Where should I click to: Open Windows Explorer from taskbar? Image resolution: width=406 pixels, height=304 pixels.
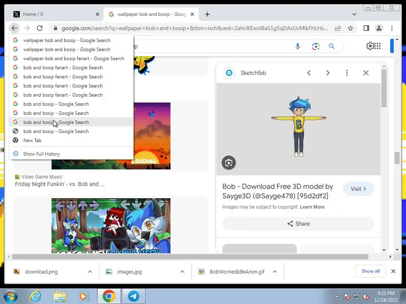[60, 296]
